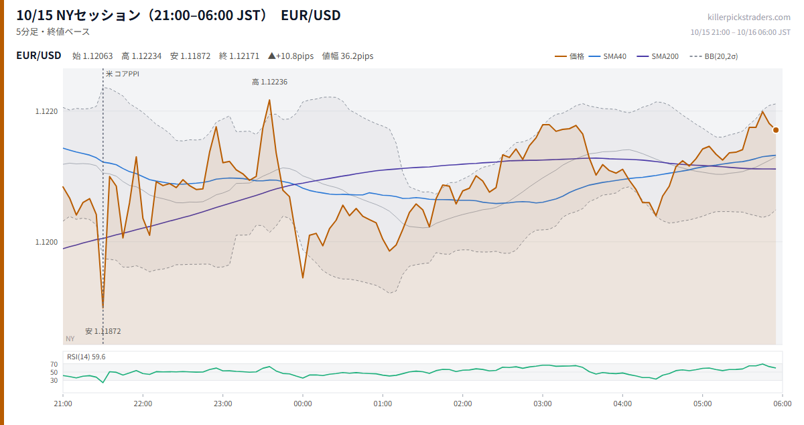Click the 05:00 time axis label
Image resolution: width=804 pixels, height=425 pixels.
coord(702,404)
